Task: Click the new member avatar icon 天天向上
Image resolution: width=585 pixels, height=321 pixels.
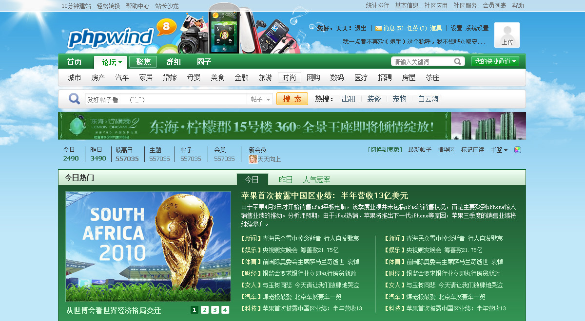Action: tap(253, 159)
